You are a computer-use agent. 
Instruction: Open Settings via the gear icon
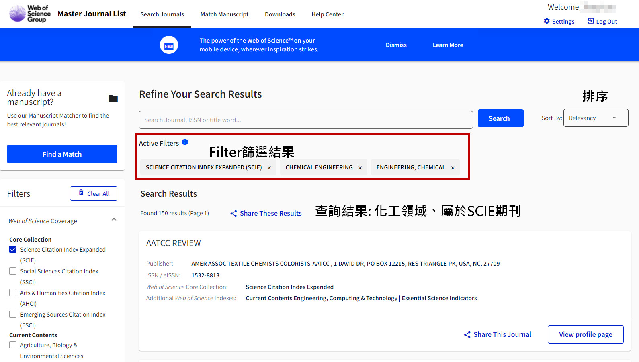tap(547, 21)
